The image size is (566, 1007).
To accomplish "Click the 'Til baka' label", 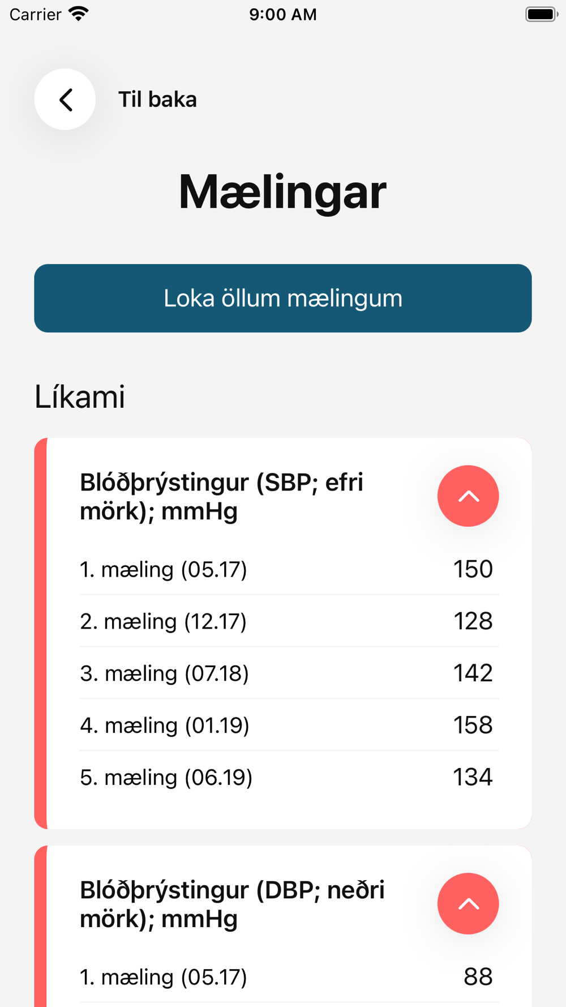I will tap(157, 100).
